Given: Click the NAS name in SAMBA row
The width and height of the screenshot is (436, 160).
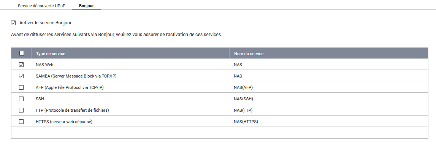Looking at the screenshot, I should [238, 76].
